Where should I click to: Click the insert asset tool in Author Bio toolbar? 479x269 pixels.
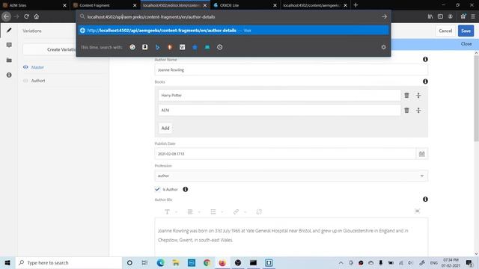point(259,211)
